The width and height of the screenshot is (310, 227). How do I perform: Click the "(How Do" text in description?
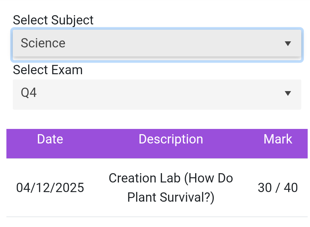(208, 178)
